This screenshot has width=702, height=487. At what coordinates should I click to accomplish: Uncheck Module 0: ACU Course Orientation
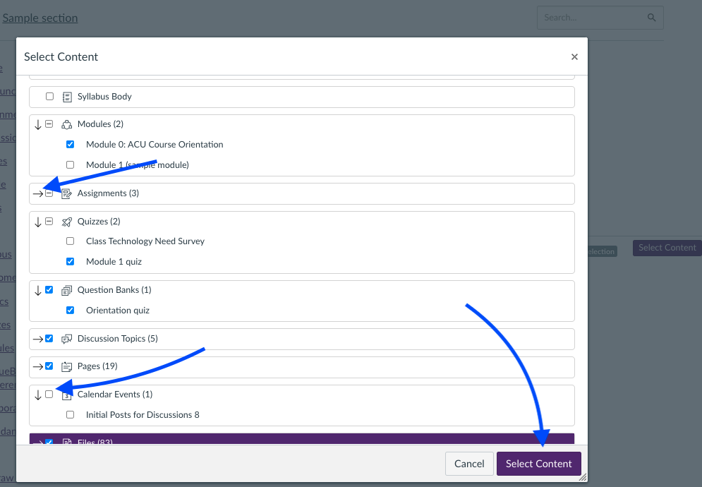(70, 145)
